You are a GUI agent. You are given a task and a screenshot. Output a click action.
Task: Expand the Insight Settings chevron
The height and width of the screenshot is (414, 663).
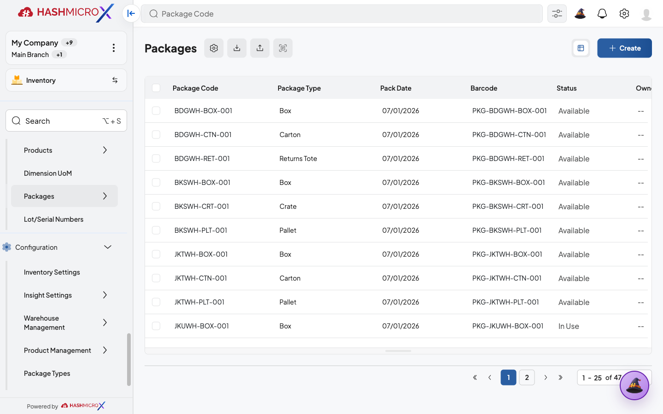105,295
